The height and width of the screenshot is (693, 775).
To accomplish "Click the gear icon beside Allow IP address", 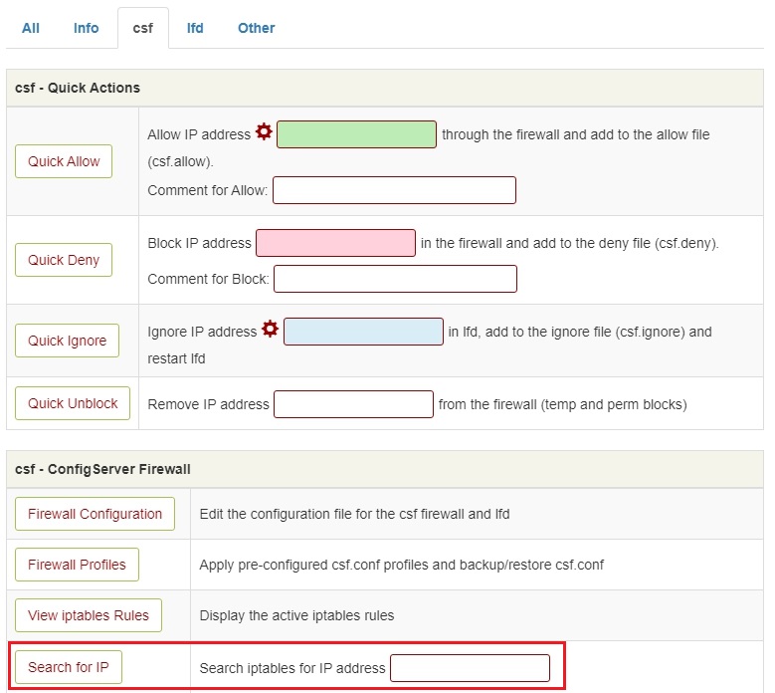I will coord(264,131).
